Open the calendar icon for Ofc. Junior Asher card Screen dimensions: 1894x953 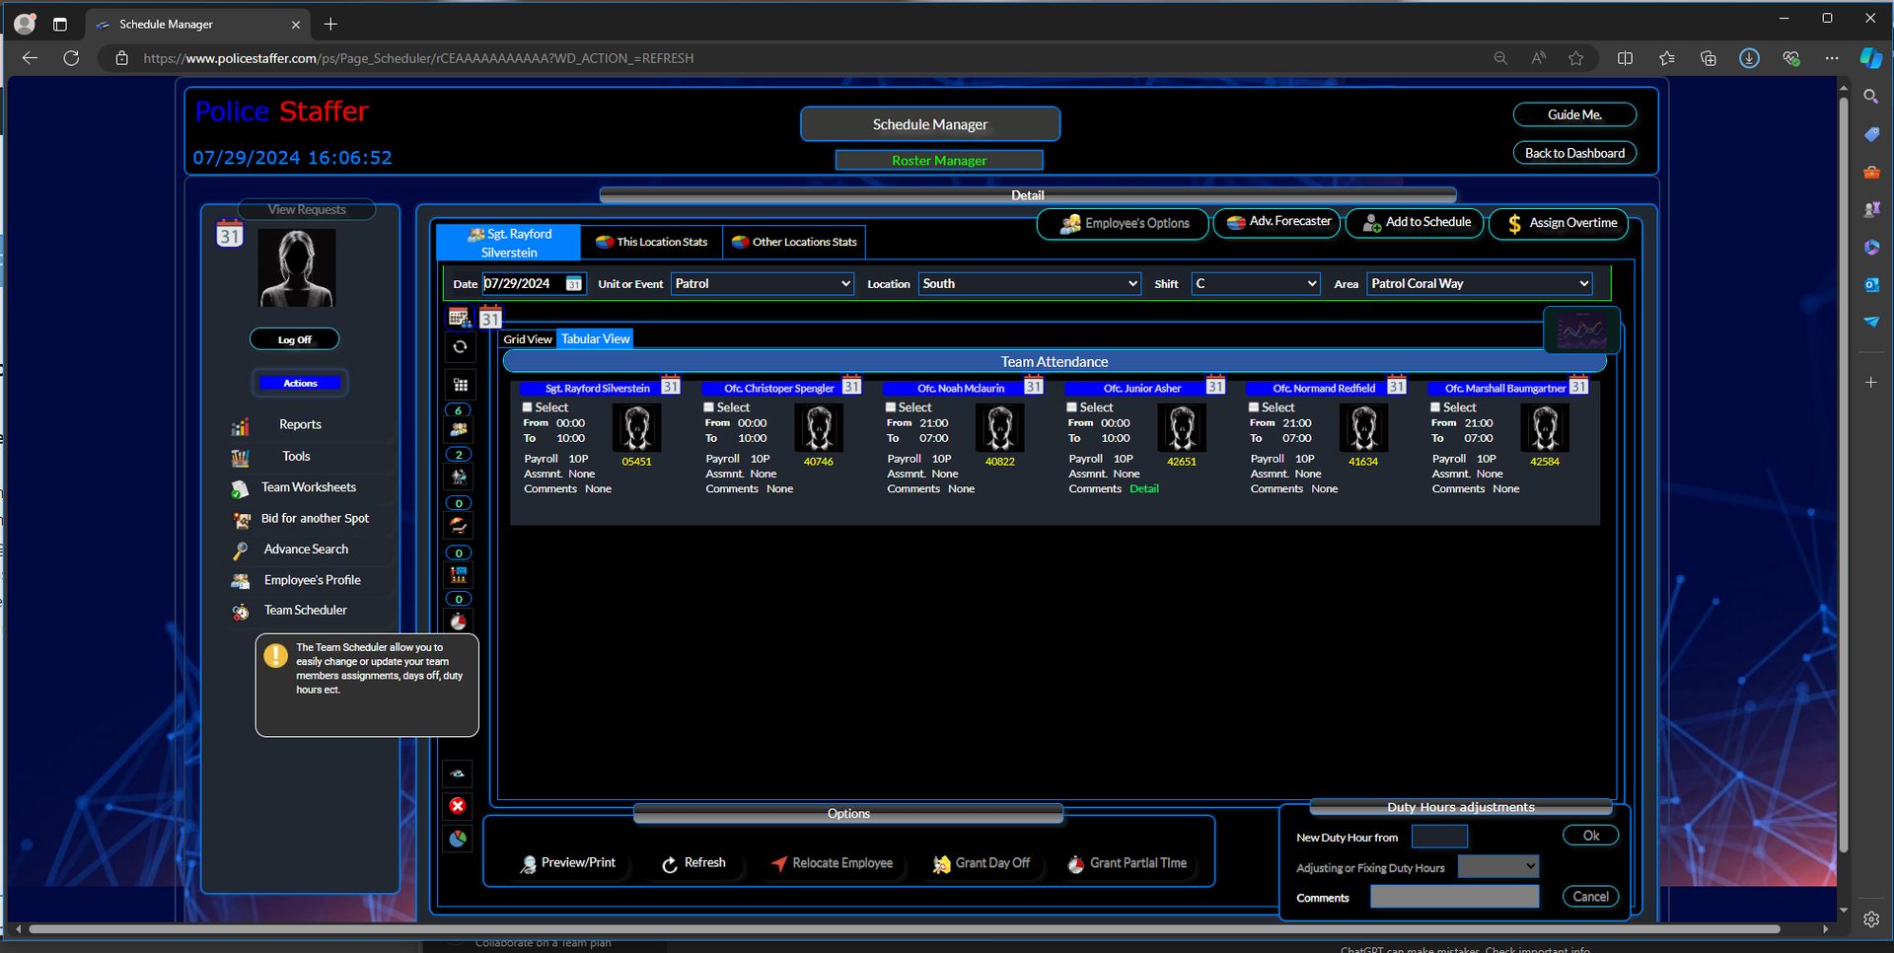1215,386
